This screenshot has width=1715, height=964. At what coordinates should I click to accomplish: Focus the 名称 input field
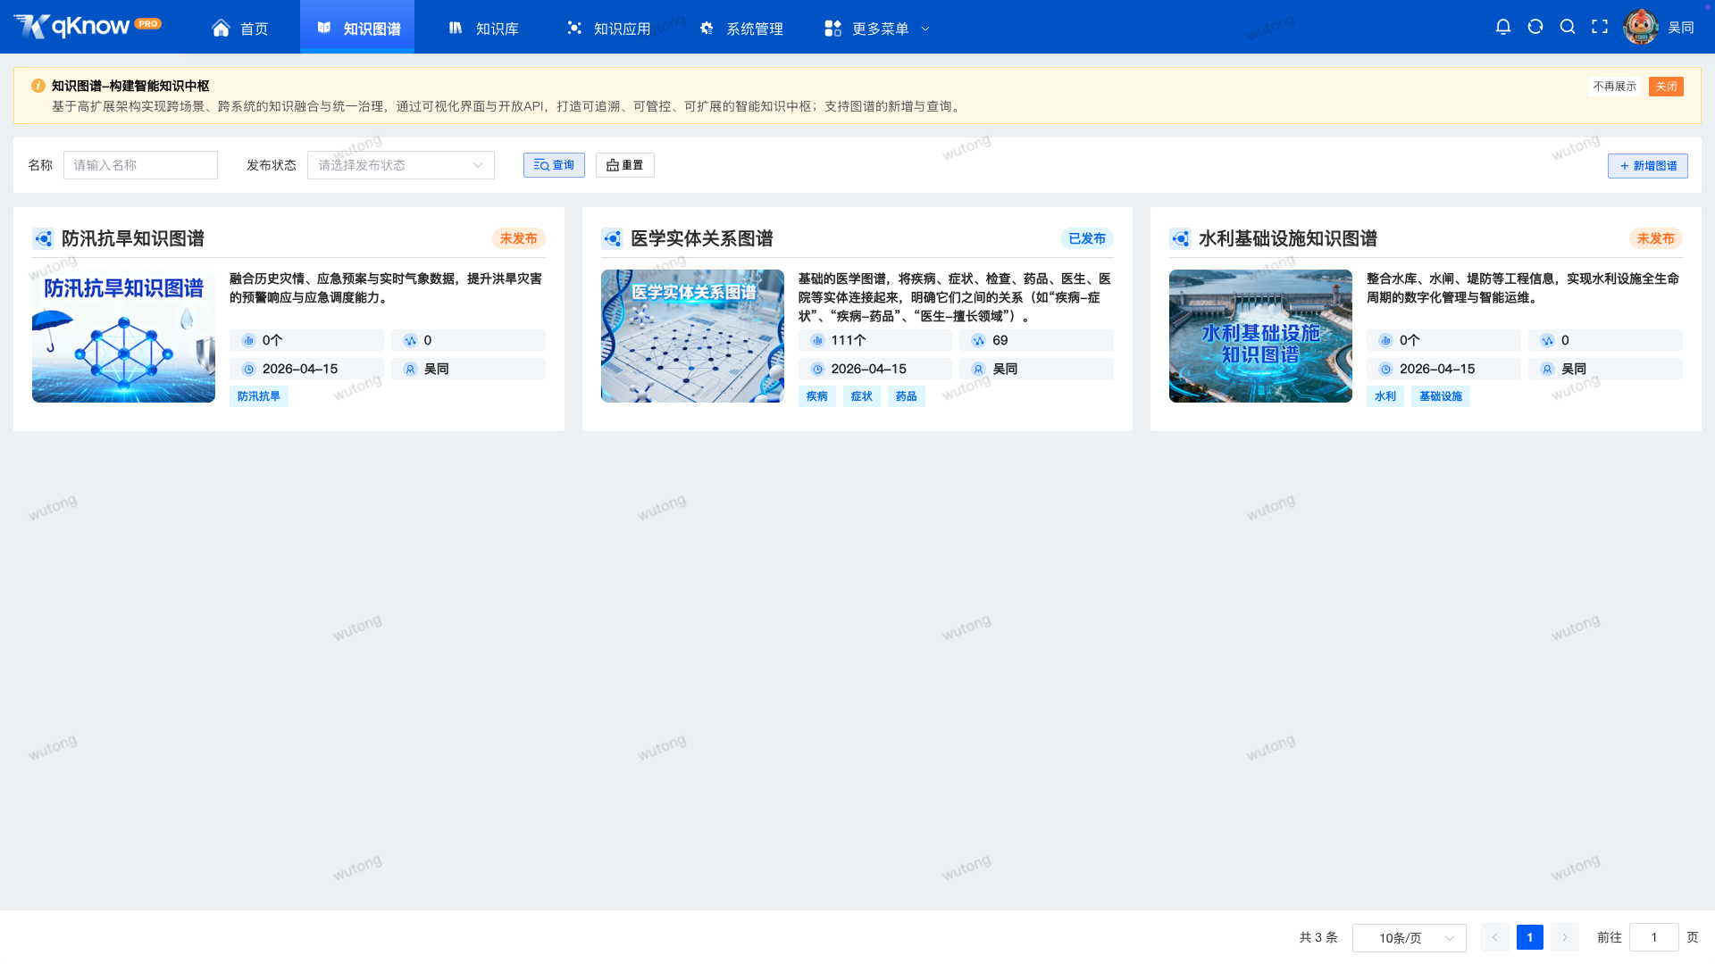pyautogui.click(x=140, y=165)
